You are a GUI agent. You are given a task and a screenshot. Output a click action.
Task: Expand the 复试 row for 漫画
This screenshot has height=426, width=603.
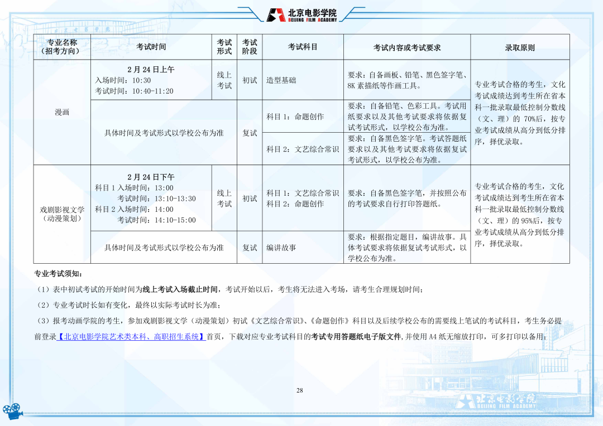(249, 133)
